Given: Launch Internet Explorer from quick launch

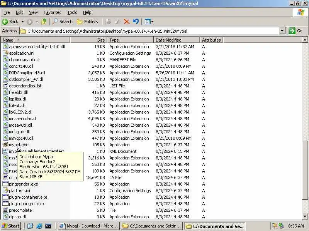Looking at the screenshot, I should pos(39,226).
